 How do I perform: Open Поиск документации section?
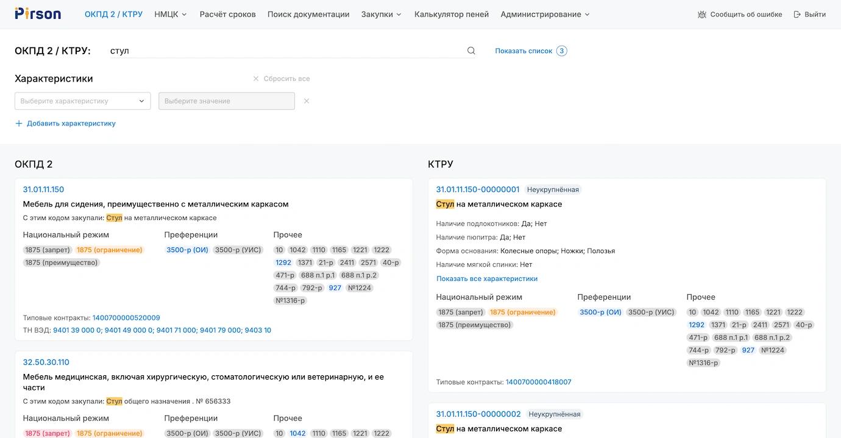[308, 15]
